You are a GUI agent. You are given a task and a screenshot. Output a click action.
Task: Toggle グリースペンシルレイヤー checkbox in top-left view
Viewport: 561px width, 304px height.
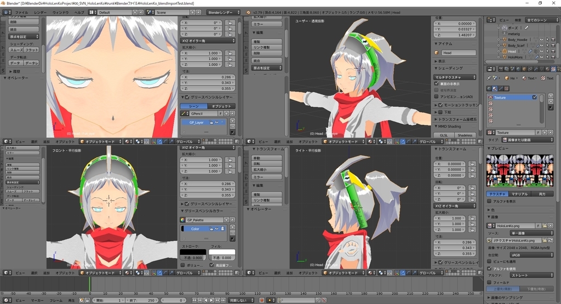click(x=187, y=97)
